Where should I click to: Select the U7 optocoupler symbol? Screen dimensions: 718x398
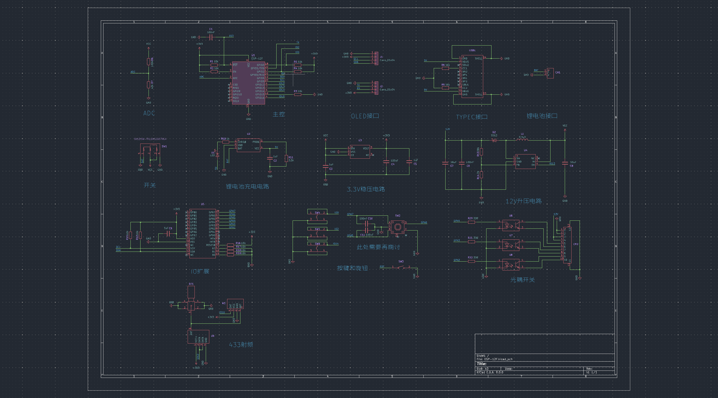tap(511, 245)
